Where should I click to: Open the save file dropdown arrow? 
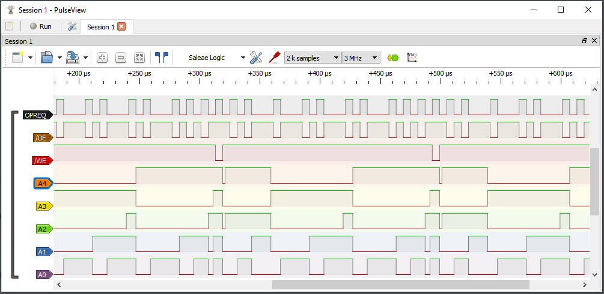coord(85,58)
